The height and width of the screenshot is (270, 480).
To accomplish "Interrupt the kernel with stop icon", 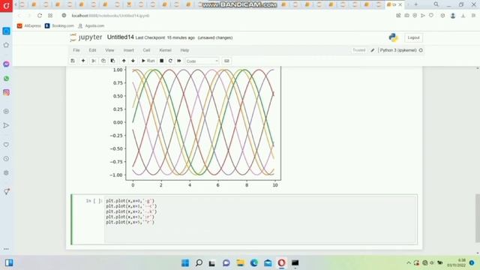I will click(x=162, y=61).
